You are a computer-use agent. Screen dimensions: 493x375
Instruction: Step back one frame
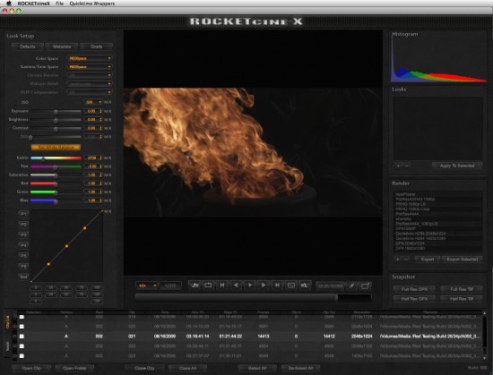click(x=236, y=286)
